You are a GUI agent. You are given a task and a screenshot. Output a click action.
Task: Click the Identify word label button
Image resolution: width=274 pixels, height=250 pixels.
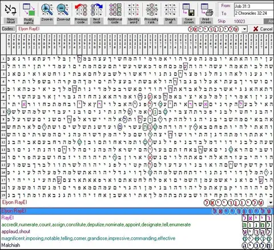134,21
